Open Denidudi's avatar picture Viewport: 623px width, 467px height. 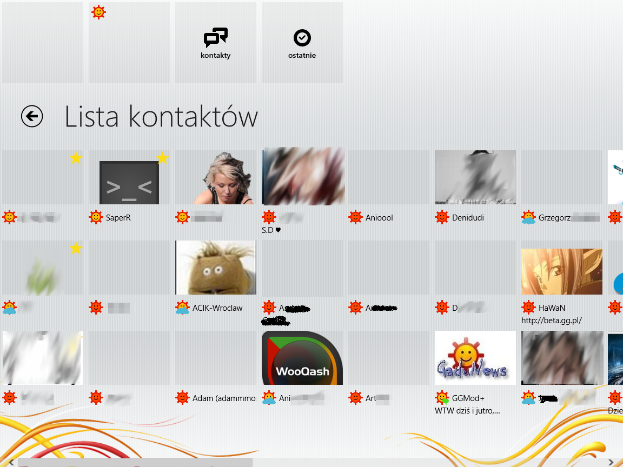point(475,177)
